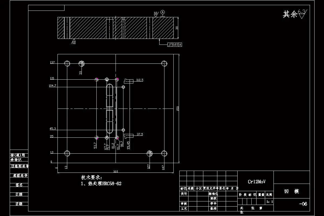Select the elongated slot cavity in plan view
Image resolution: width=324 pixels, height=216 pixels.
click(x=110, y=108)
